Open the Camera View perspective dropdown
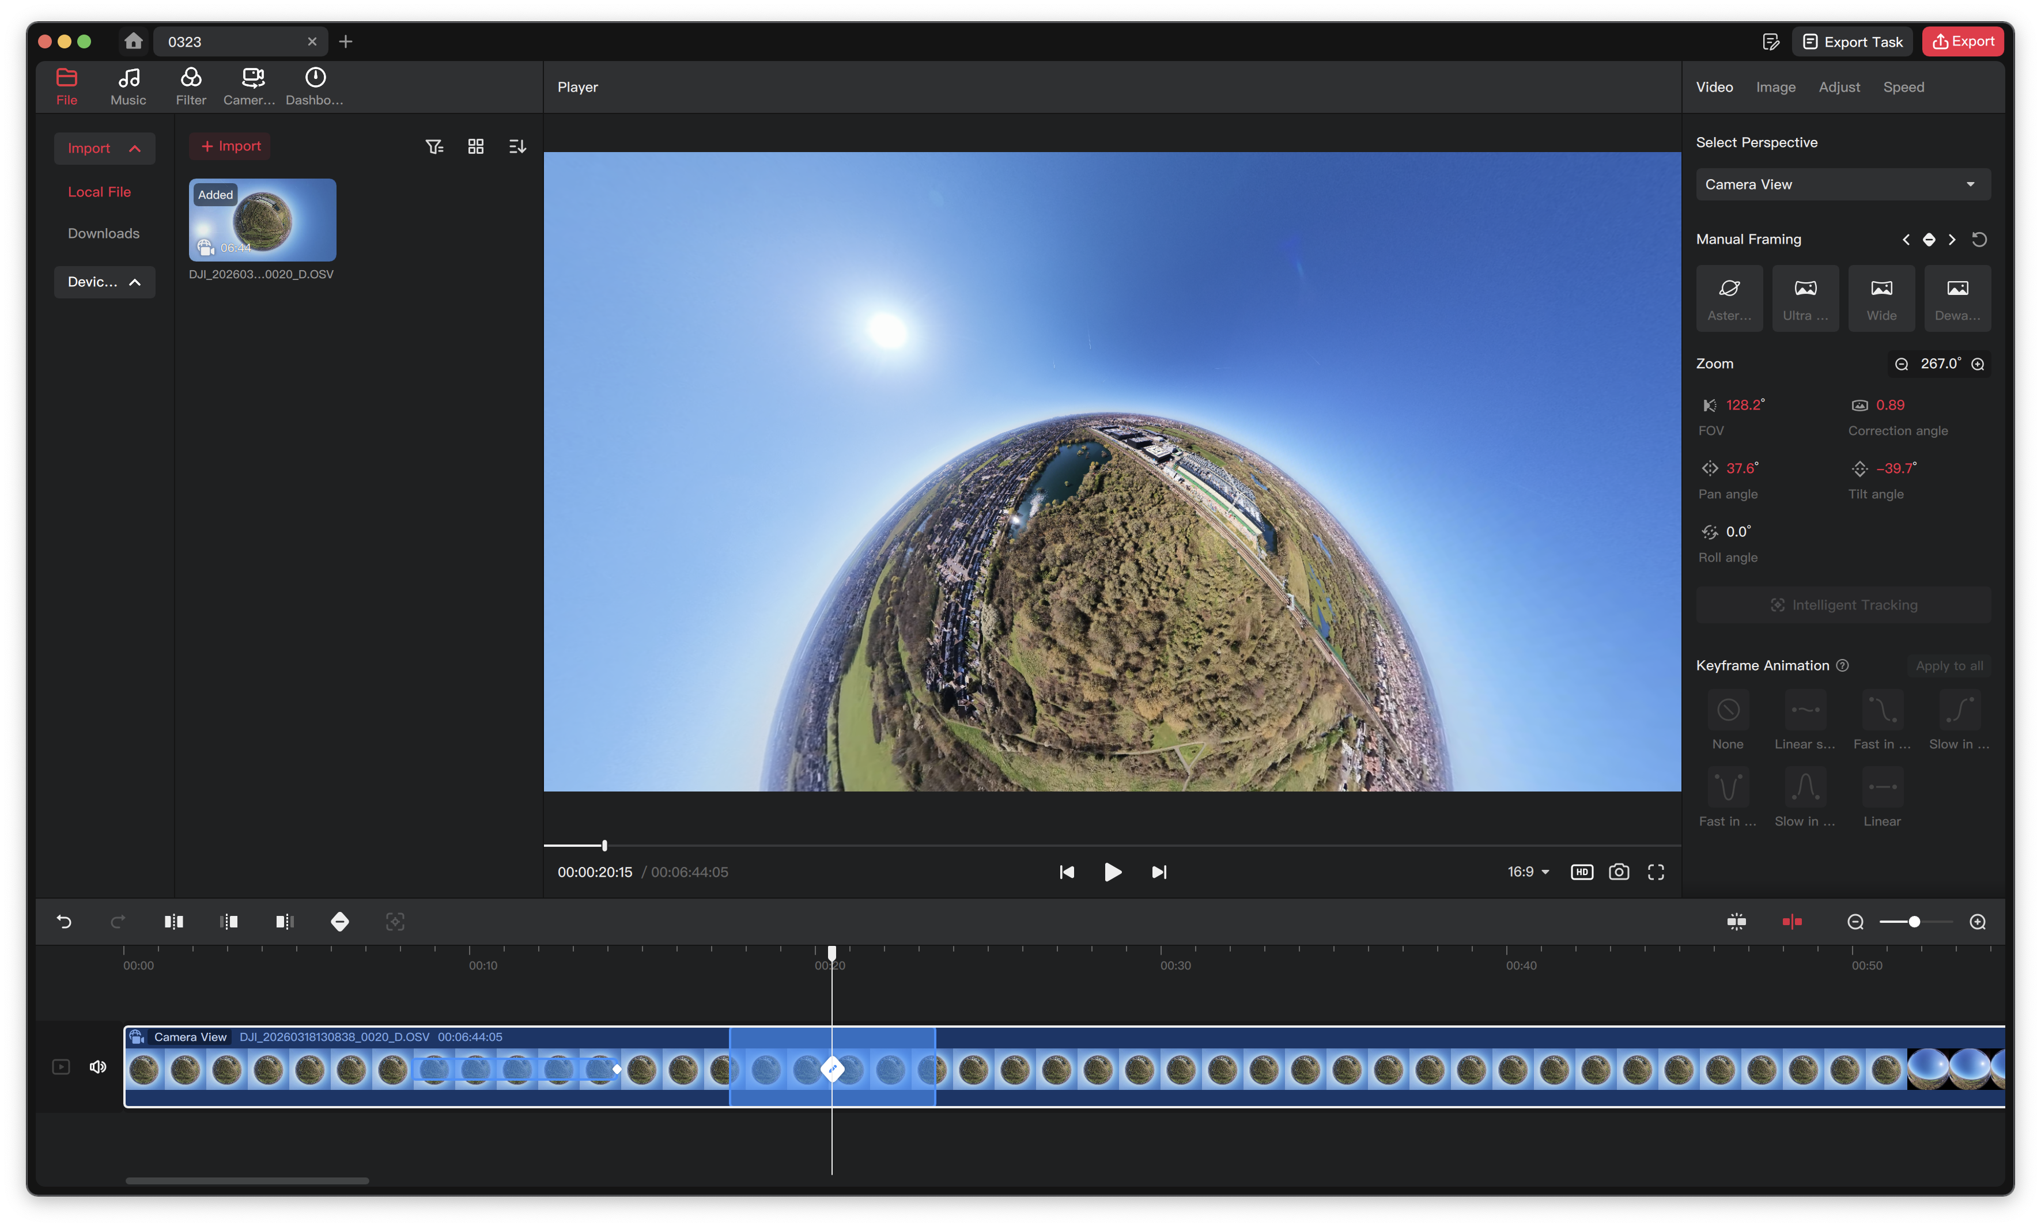Image resolution: width=2041 pixels, height=1227 pixels. (1842, 184)
